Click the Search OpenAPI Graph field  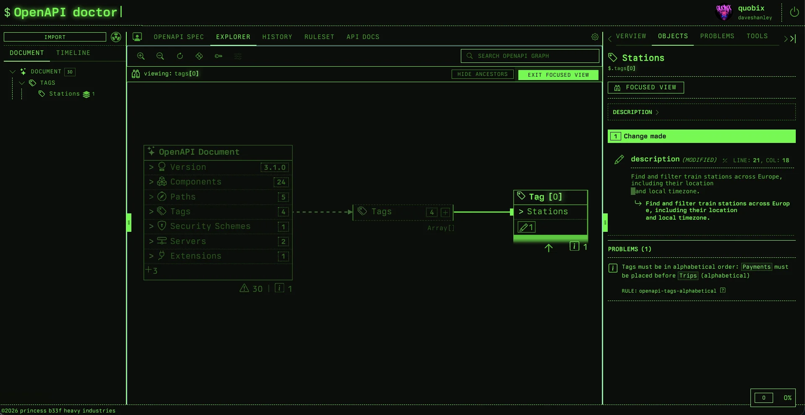tap(530, 56)
